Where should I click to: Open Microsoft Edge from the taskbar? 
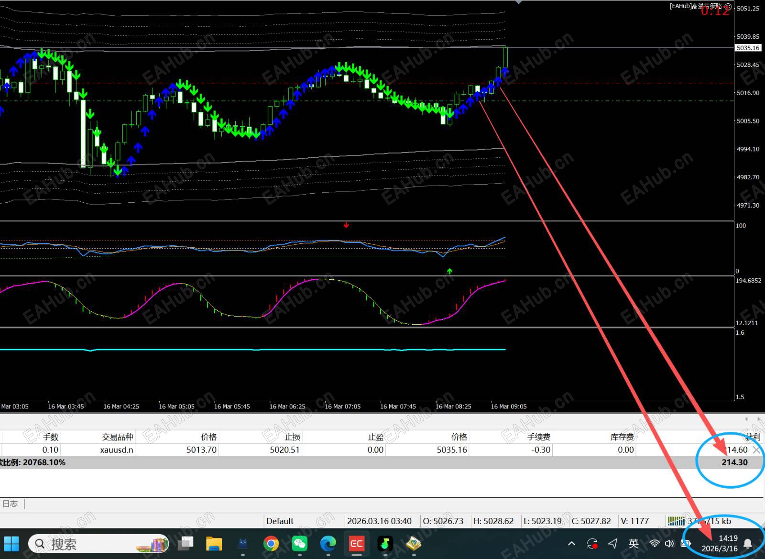coord(328,544)
